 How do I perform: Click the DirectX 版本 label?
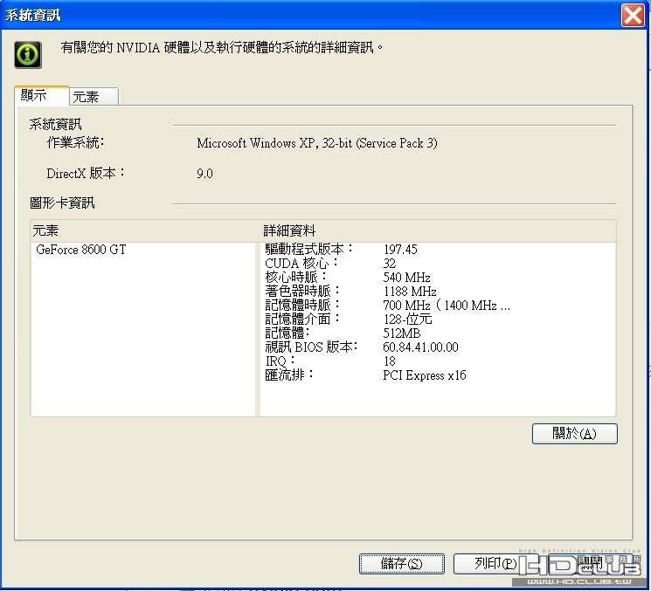coord(86,174)
